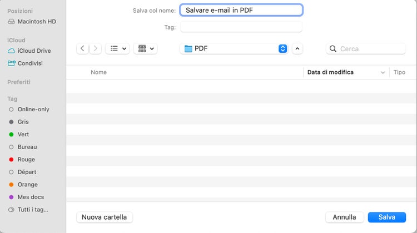This screenshot has height=233, width=417.
Task: Click the back navigation arrow
Action: click(x=83, y=48)
